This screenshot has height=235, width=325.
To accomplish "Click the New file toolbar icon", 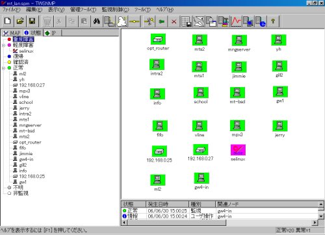I will point(8,21).
